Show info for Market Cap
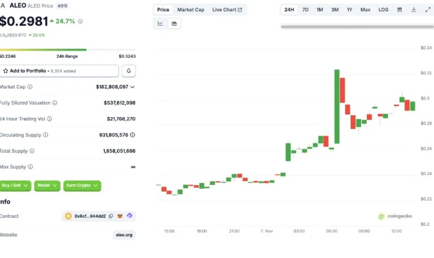434x258 pixels. 30,87
